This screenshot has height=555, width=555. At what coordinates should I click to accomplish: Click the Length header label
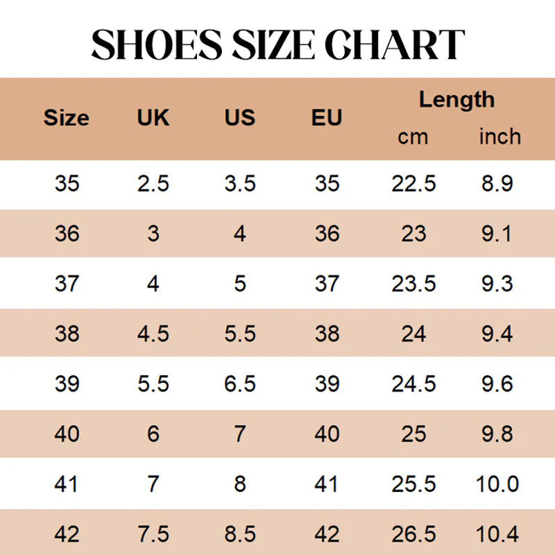456,100
